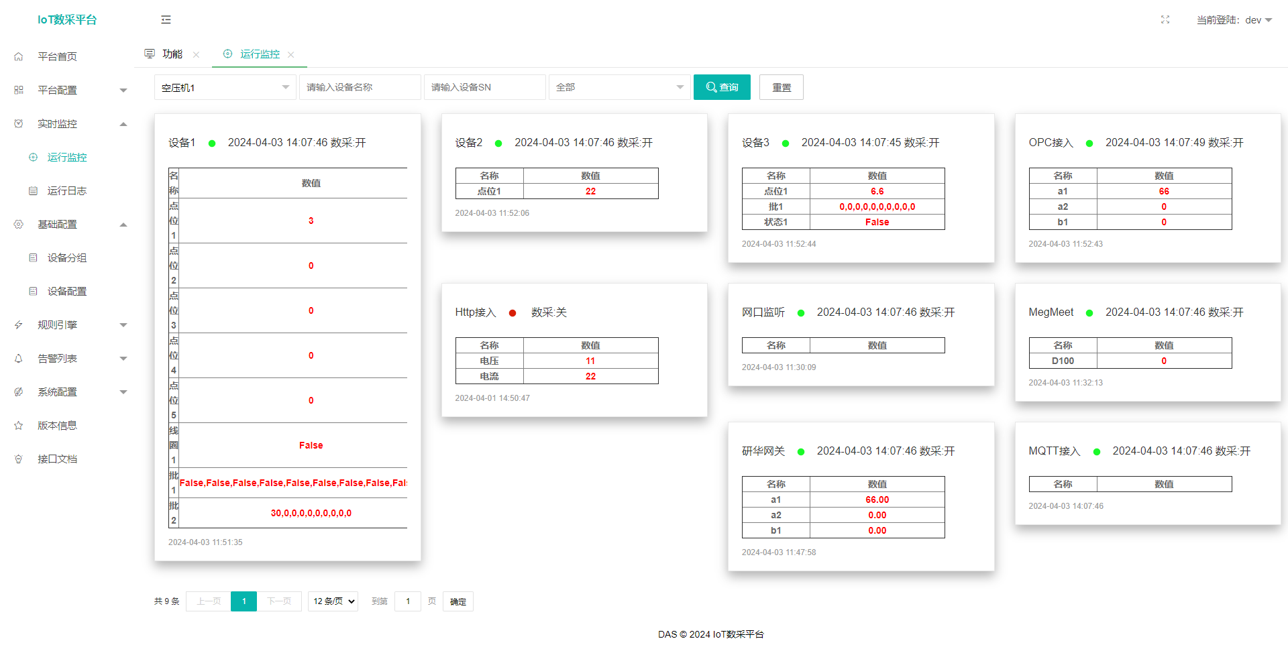Toggle sidebar collapse icon

[x=166, y=20]
